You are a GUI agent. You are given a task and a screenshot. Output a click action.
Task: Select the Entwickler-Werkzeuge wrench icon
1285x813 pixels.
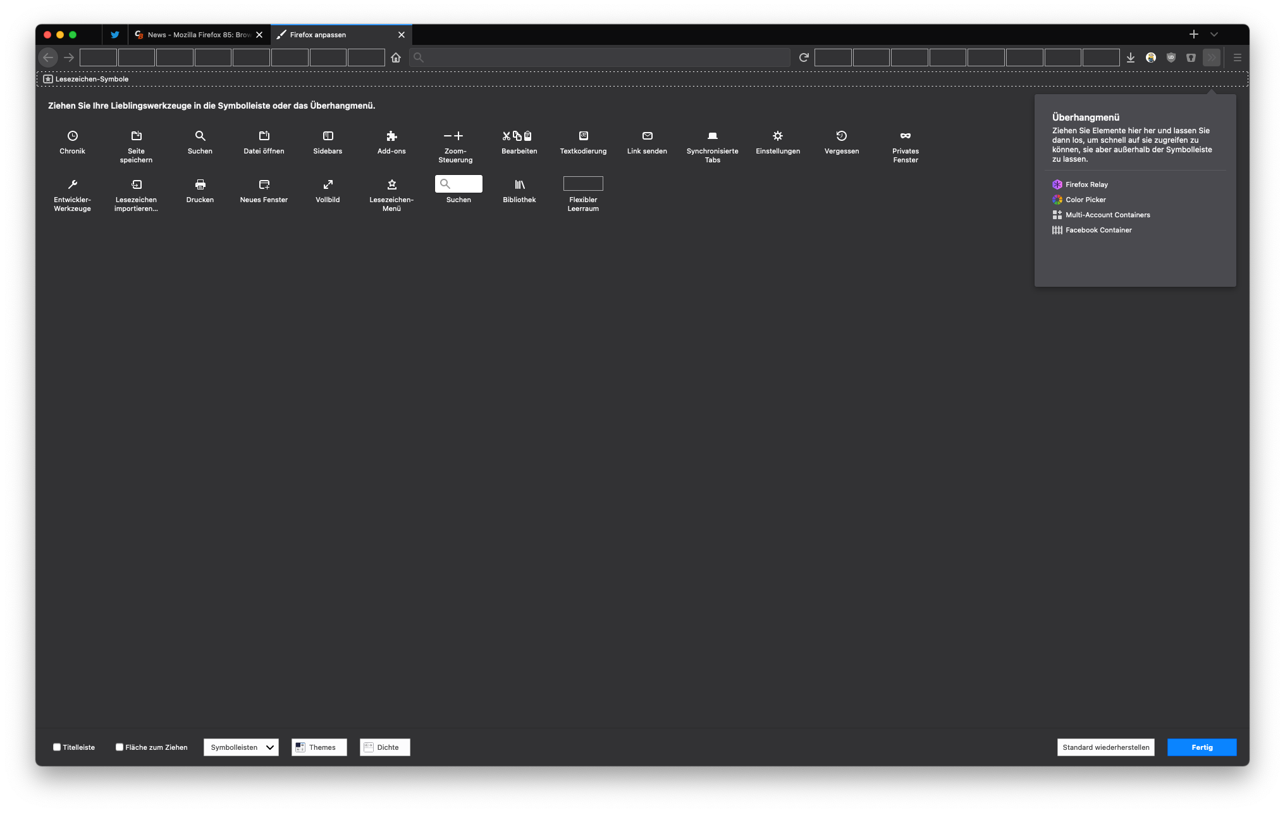[73, 184]
